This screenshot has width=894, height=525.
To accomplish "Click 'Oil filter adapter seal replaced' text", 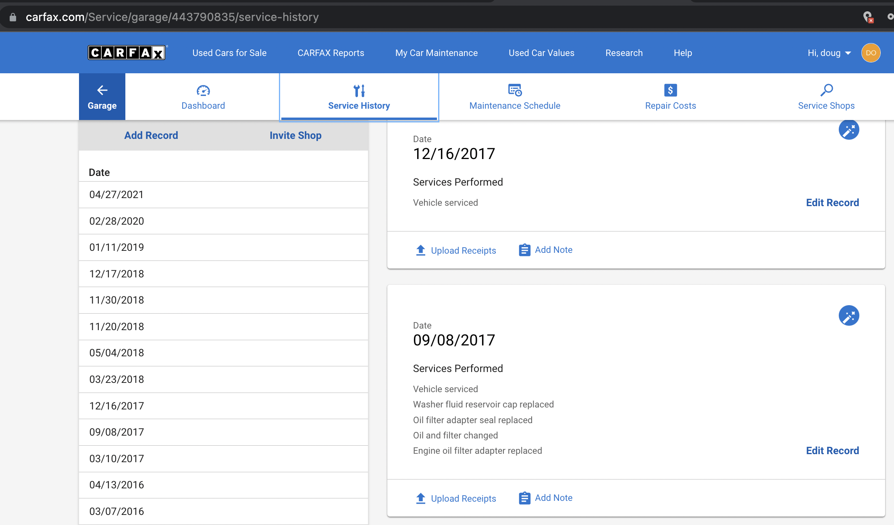I will coord(473,420).
